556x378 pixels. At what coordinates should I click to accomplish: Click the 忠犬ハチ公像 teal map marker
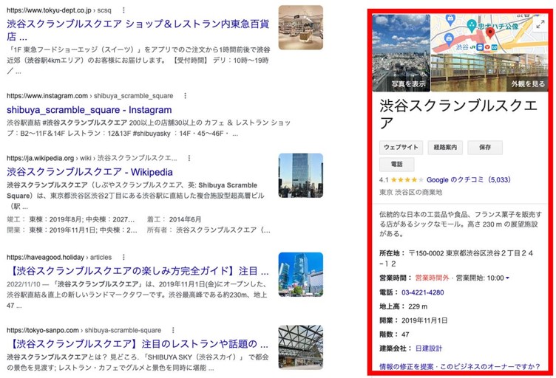tap(471, 25)
